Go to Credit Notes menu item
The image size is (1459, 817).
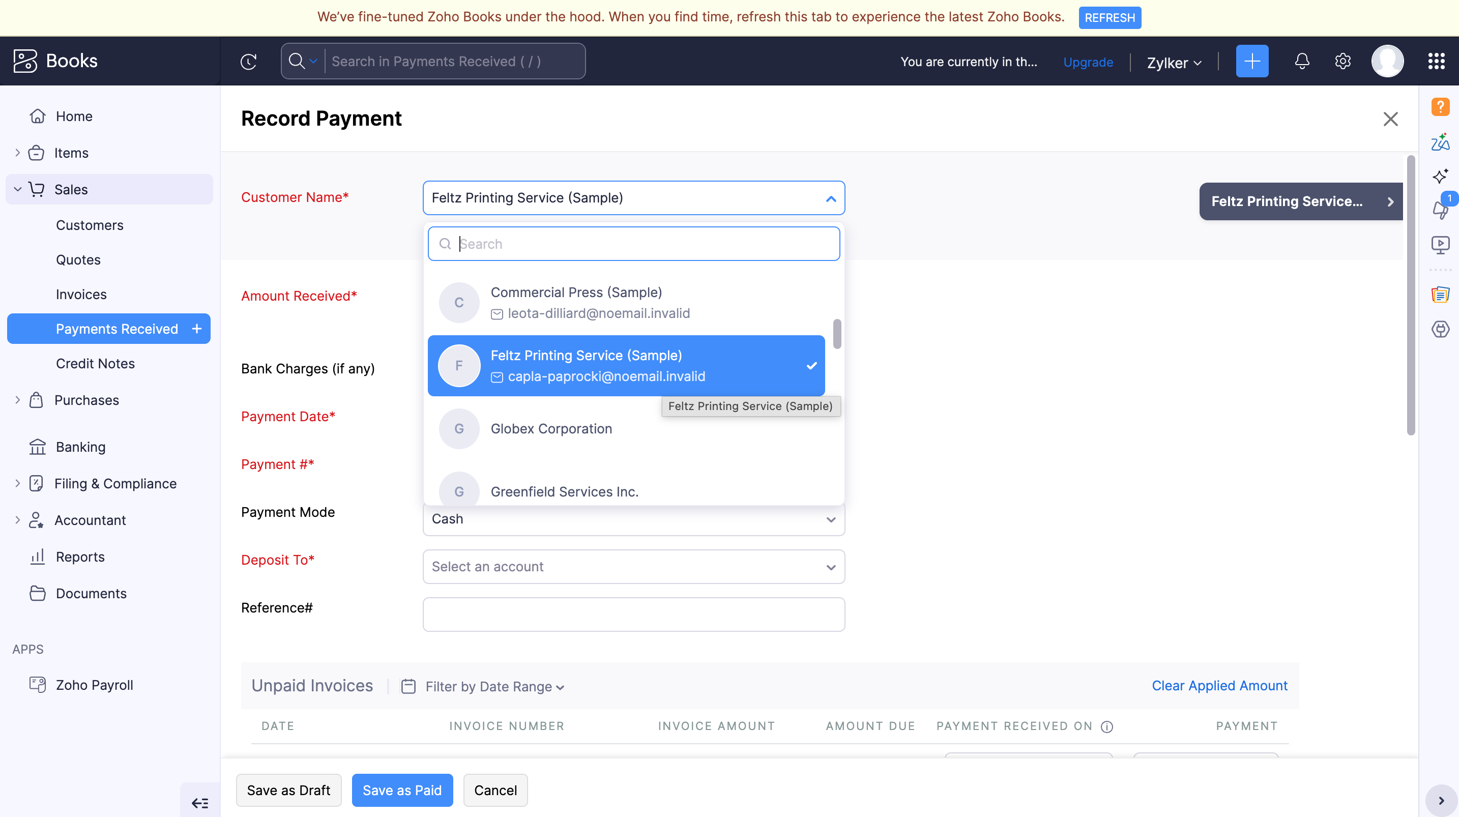coord(95,363)
